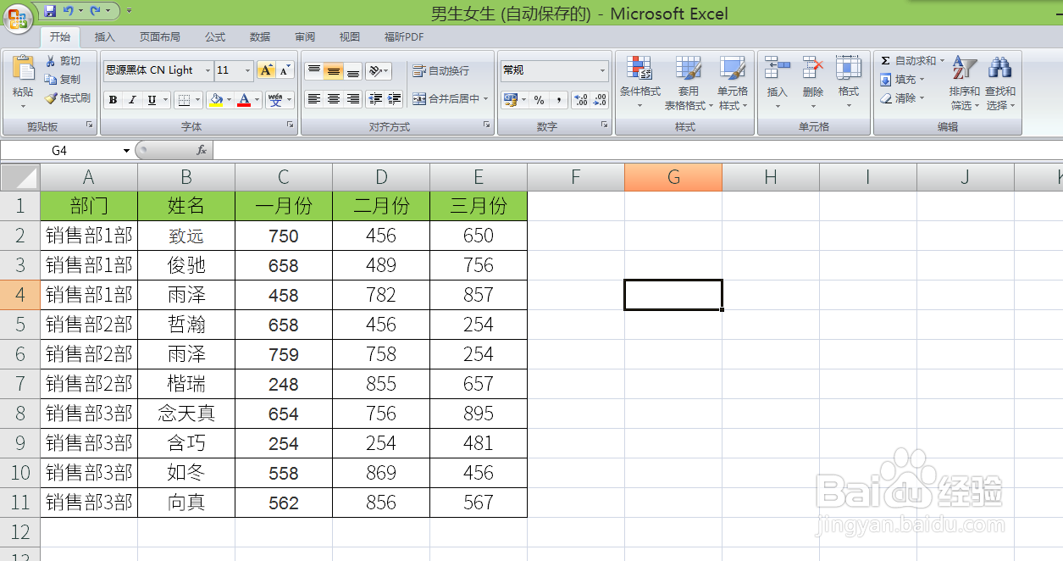Apply comma style number format
Screen dimensions: 1063x561
[x=558, y=100]
